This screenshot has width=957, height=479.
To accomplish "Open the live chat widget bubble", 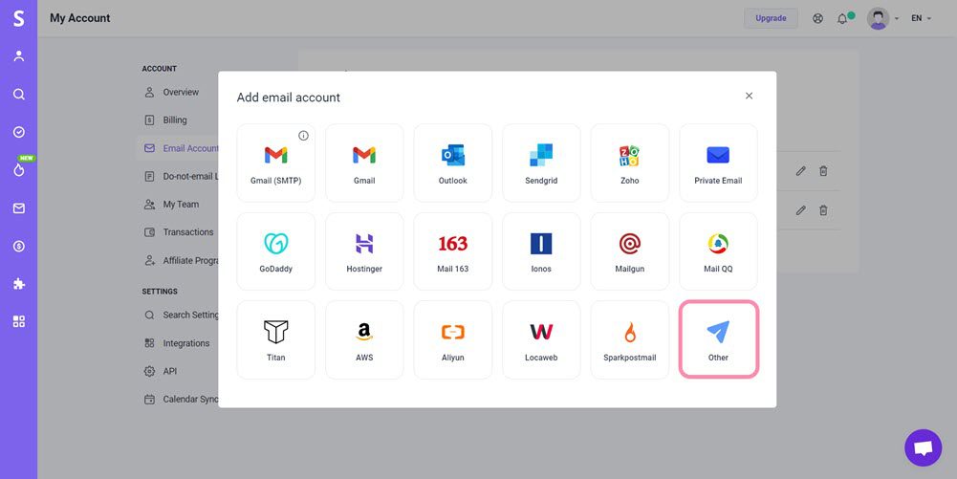I will click(923, 447).
